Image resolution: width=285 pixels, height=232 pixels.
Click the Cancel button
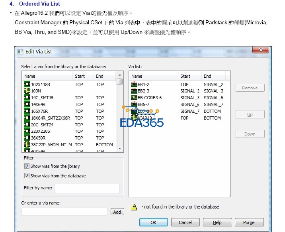click(x=185, y=222)
